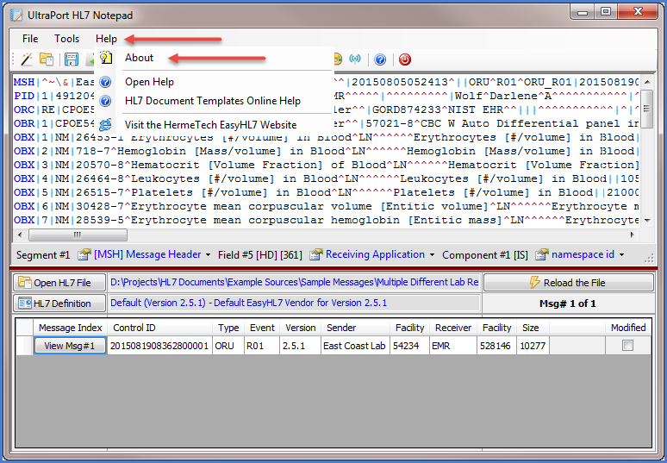
Task: Click the blue question mark toolbar icon
Action: pyautogui.click(x=380, y=59)
